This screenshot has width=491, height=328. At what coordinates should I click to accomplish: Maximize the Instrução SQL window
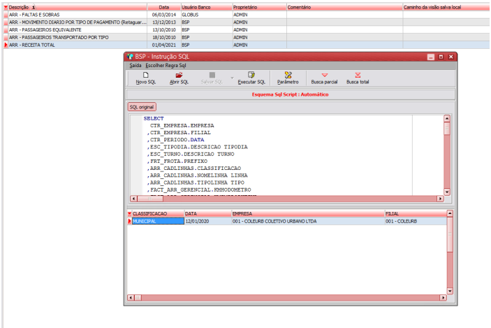(x=441, y=57)
